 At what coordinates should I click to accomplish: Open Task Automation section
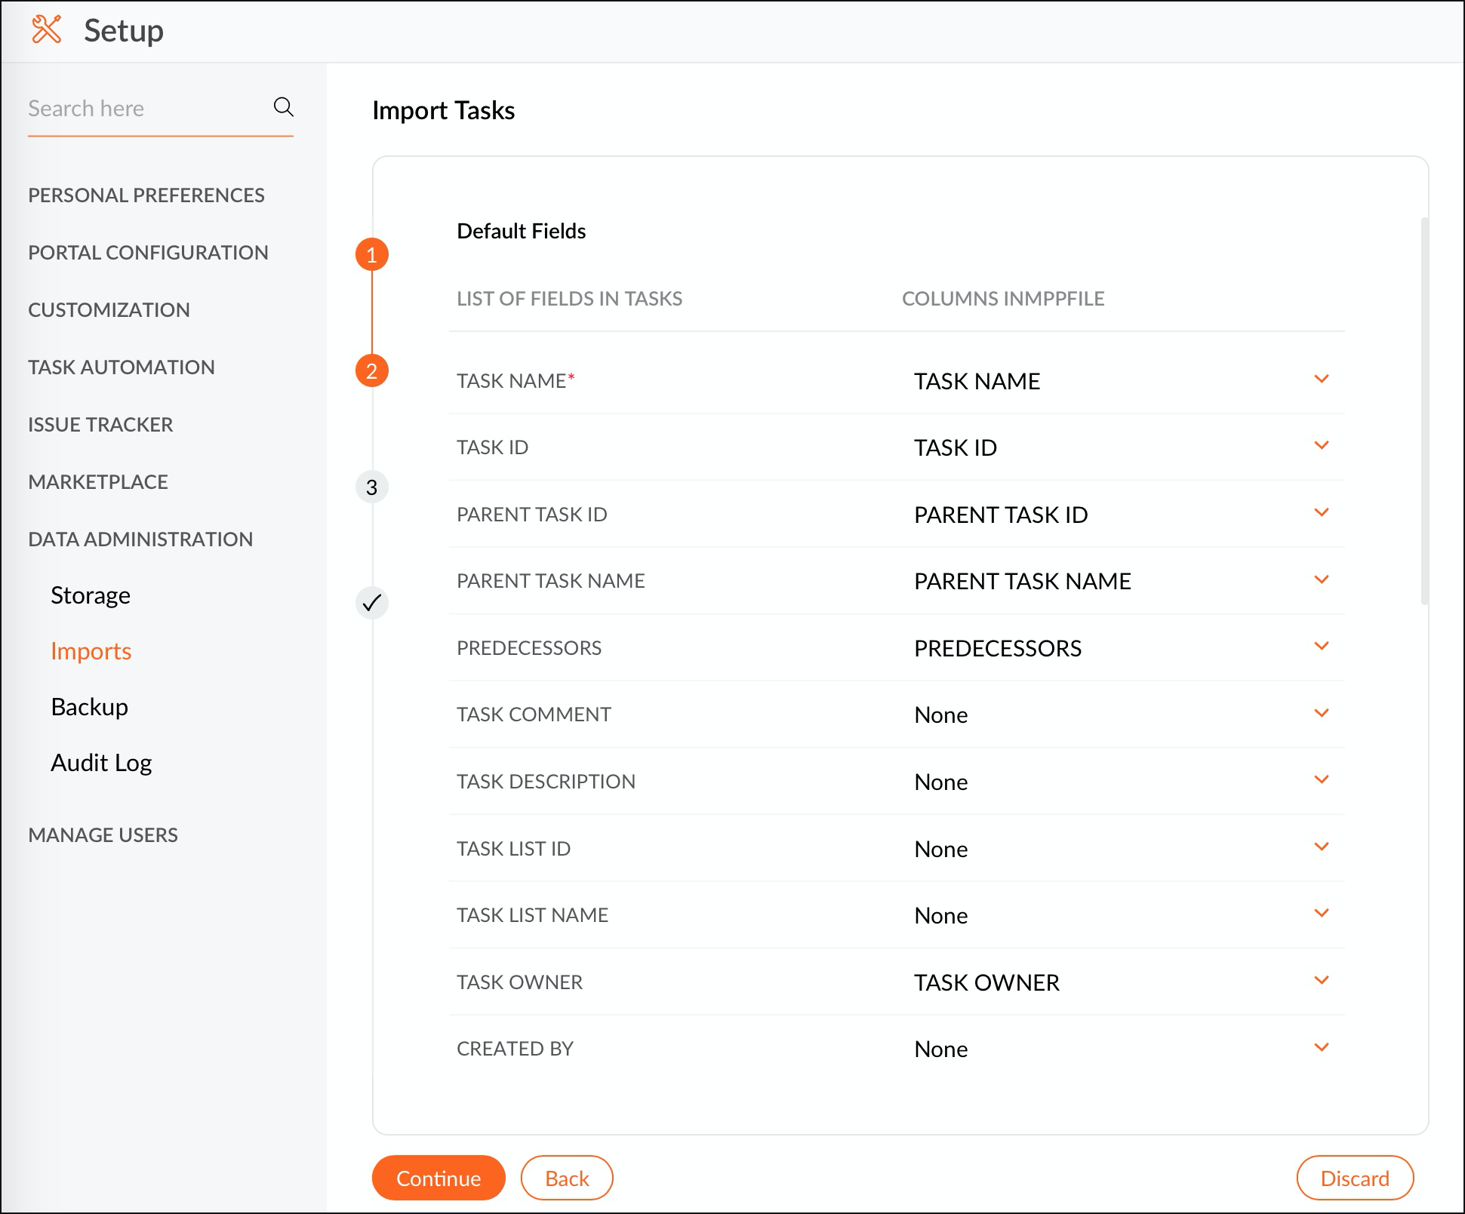tap(121, 367)
